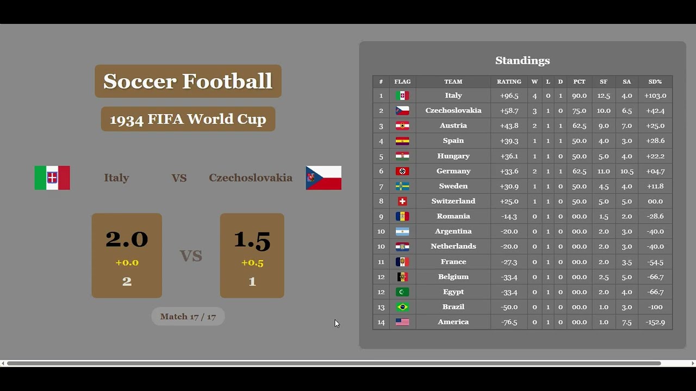Click the Brazil flag in standings

(x=402, y=307)
